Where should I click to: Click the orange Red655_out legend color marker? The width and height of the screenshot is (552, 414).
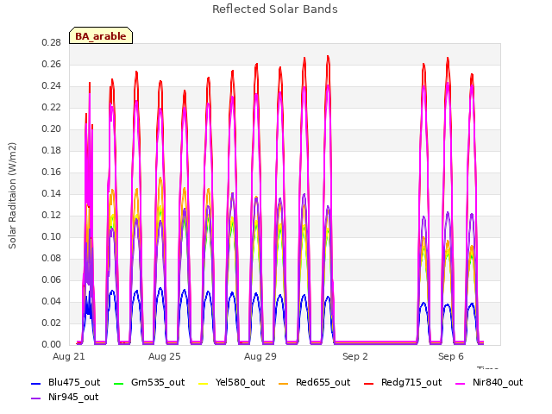tap(284, 383)
